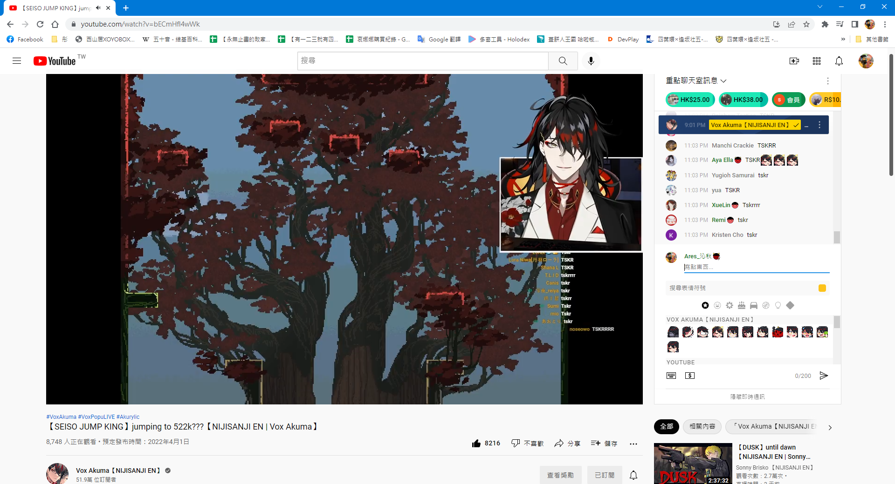Open a new browser tab
Image resolution: width=895 pixels, height=484 pixels.
126,8
